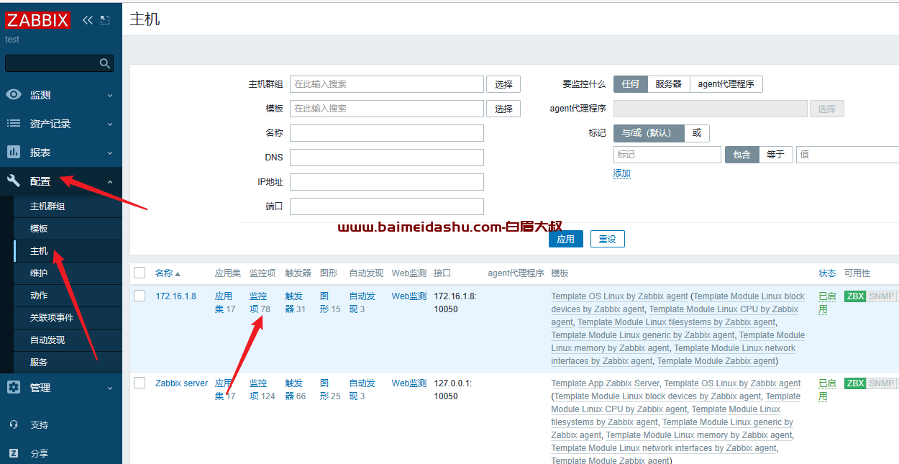Focus the 名称 filter field
Screen dimensions: 899x464
point(387,133)
